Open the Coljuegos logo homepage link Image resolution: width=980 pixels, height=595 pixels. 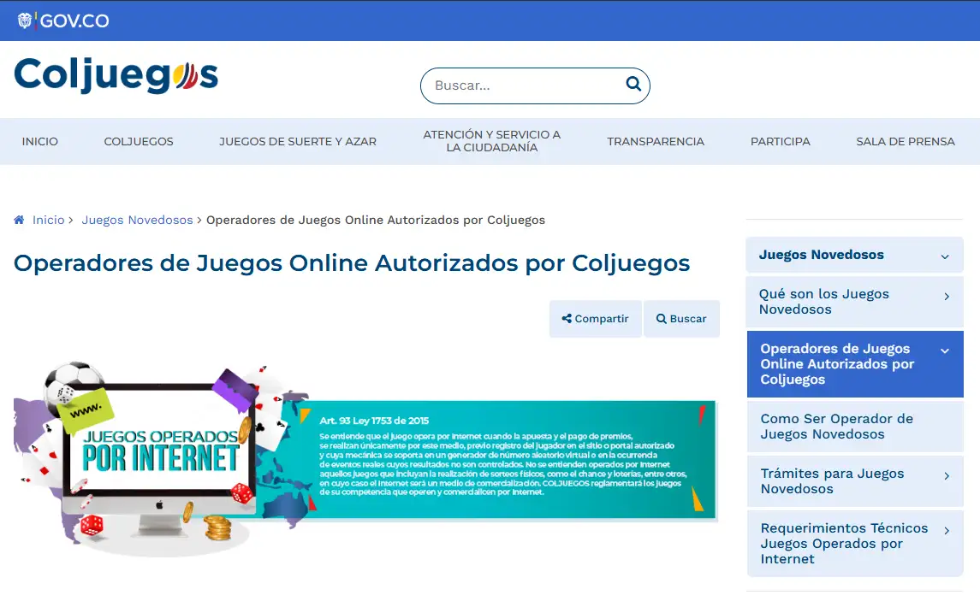click(x=116, y=75)
